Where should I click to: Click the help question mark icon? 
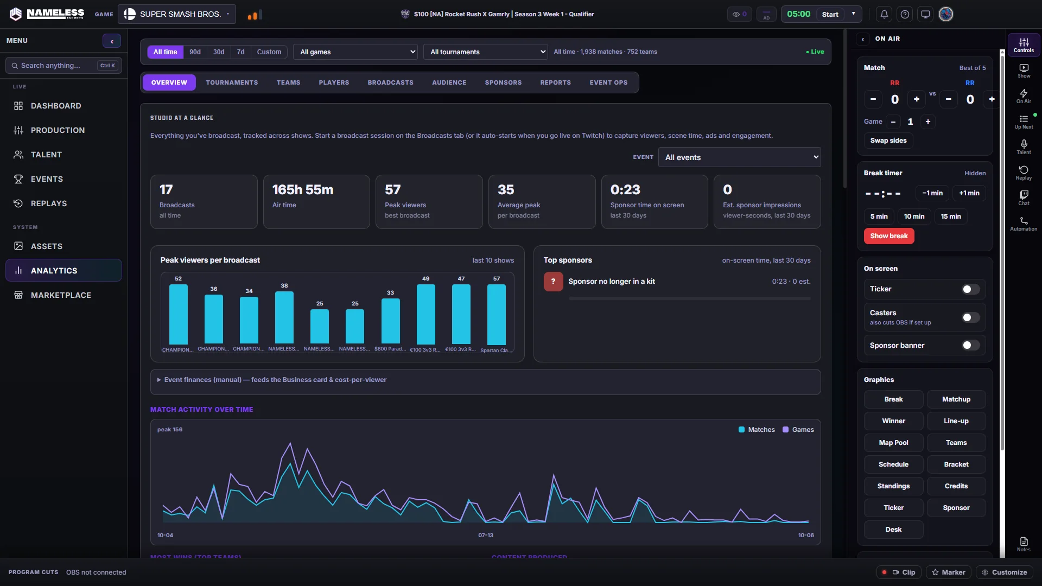905,14
